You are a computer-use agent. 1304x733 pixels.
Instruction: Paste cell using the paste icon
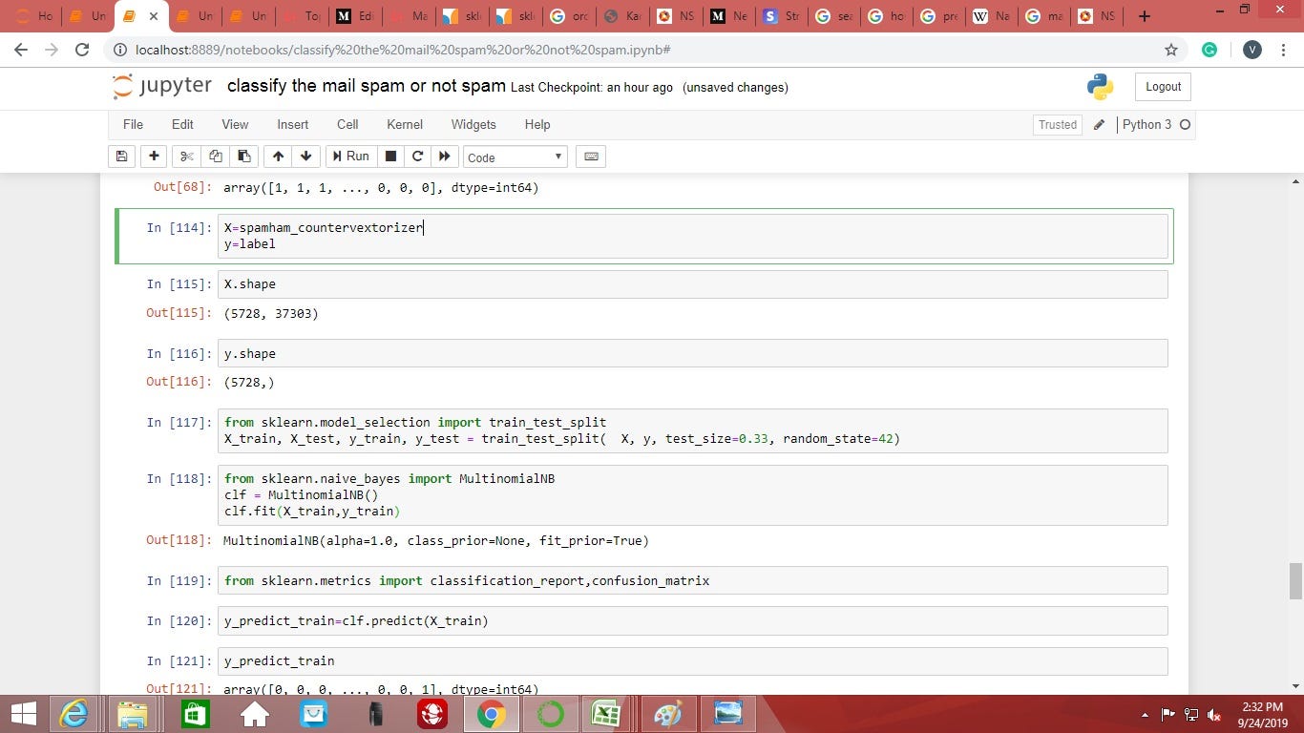pyautogui.click(x=242, y=156)
